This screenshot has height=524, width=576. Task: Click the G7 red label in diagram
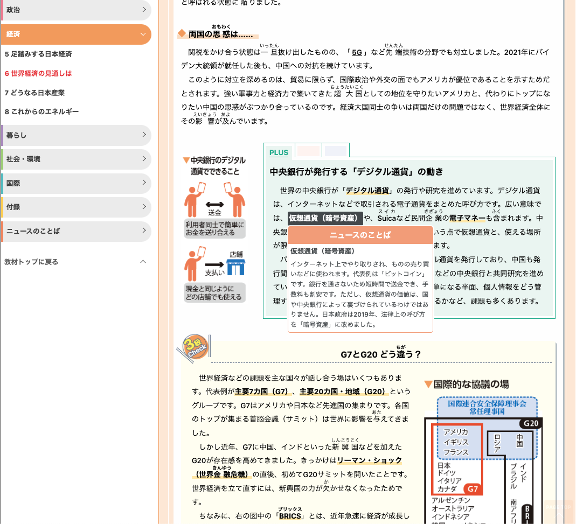click(x=473, y=489)
